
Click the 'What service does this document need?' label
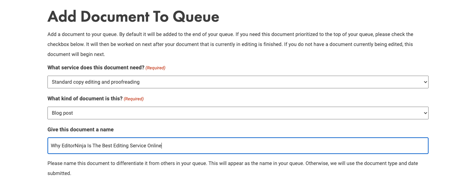point(96,67)
